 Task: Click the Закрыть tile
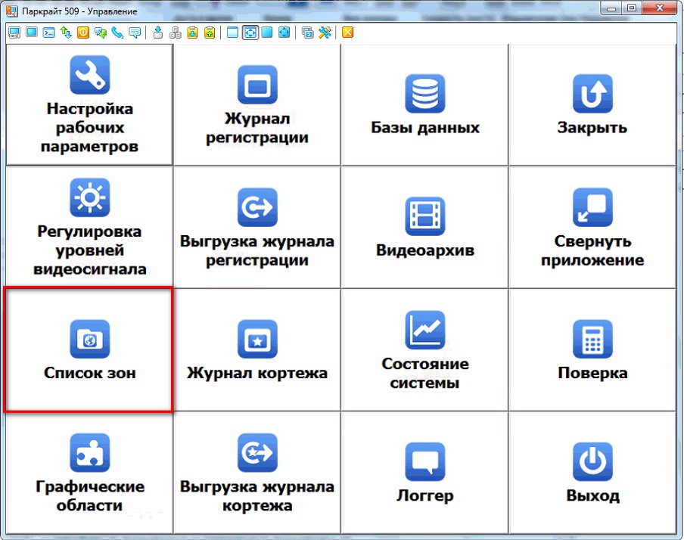[x=592, y=104]
